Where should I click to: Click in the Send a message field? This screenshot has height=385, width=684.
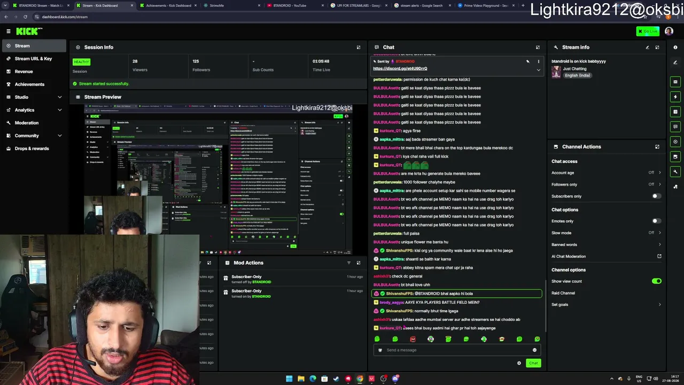pyautogui.click(x=457, y=350)
